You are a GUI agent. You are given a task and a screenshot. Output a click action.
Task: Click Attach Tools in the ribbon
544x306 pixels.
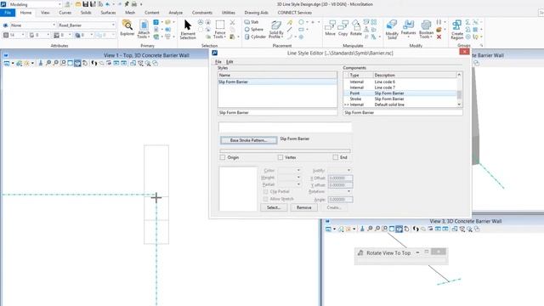coord(144,29)
